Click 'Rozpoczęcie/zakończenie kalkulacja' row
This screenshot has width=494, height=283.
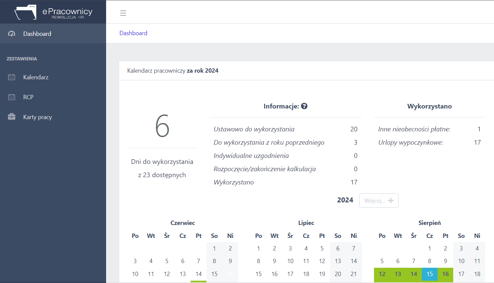coord(285,169)
